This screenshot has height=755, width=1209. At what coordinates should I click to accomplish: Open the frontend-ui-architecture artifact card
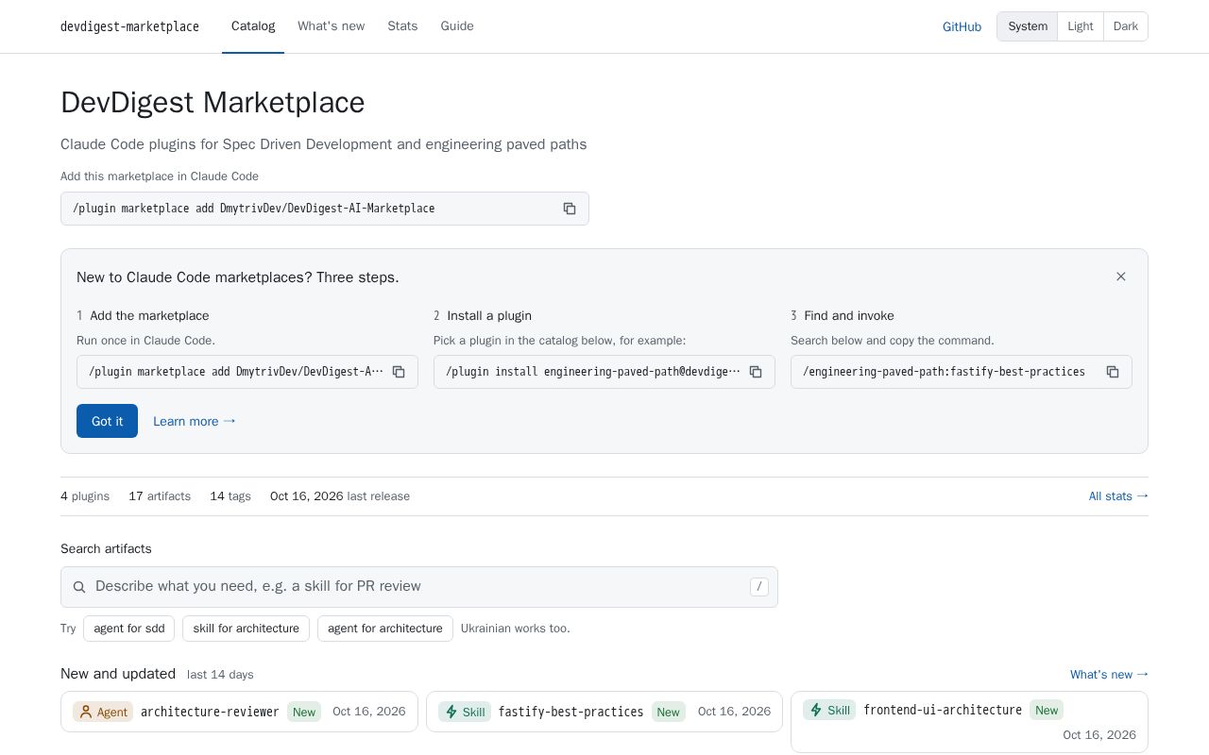coord(969,722)
